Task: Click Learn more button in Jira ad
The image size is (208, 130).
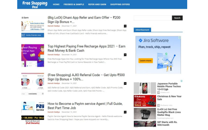Action: (146, 61)
